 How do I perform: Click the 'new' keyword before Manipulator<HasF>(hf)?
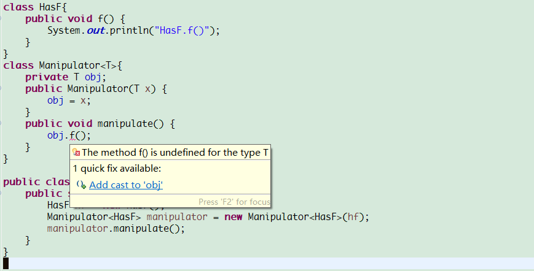pyautogui.click(x=234, y=216)
